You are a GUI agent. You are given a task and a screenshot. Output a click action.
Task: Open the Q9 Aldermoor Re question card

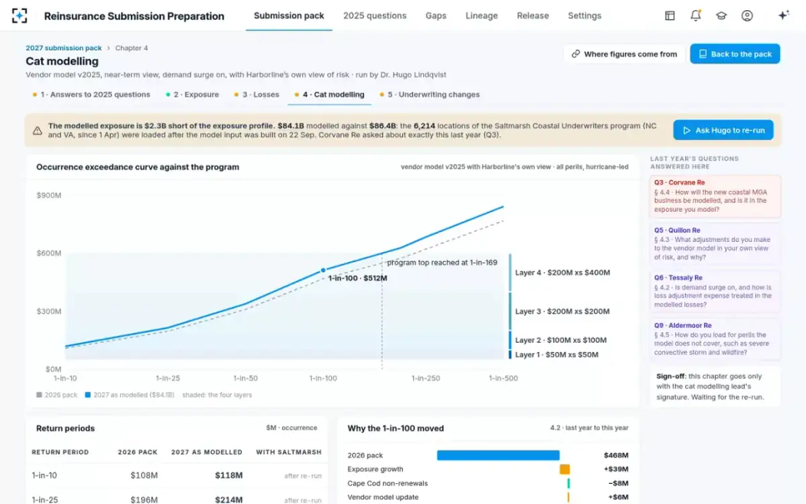pyautogui.click(x=715, y=339)
